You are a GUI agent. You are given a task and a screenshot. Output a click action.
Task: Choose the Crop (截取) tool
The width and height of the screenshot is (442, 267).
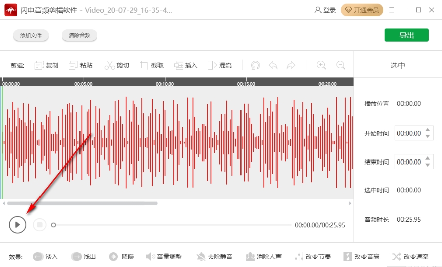(152, 65)
